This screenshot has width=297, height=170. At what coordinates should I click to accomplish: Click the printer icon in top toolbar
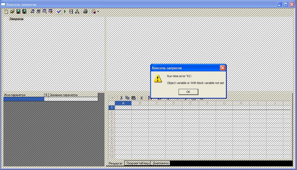click(x=85, y=11)
